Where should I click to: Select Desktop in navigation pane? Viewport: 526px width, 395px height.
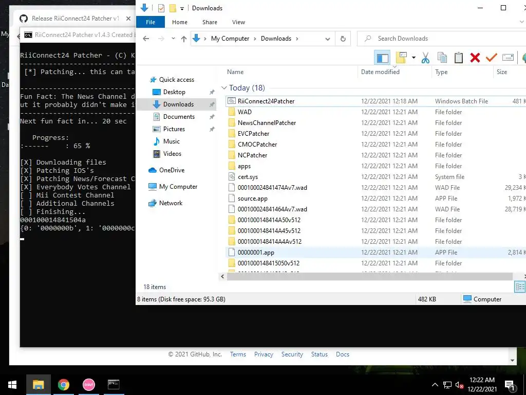coord(174,92)
